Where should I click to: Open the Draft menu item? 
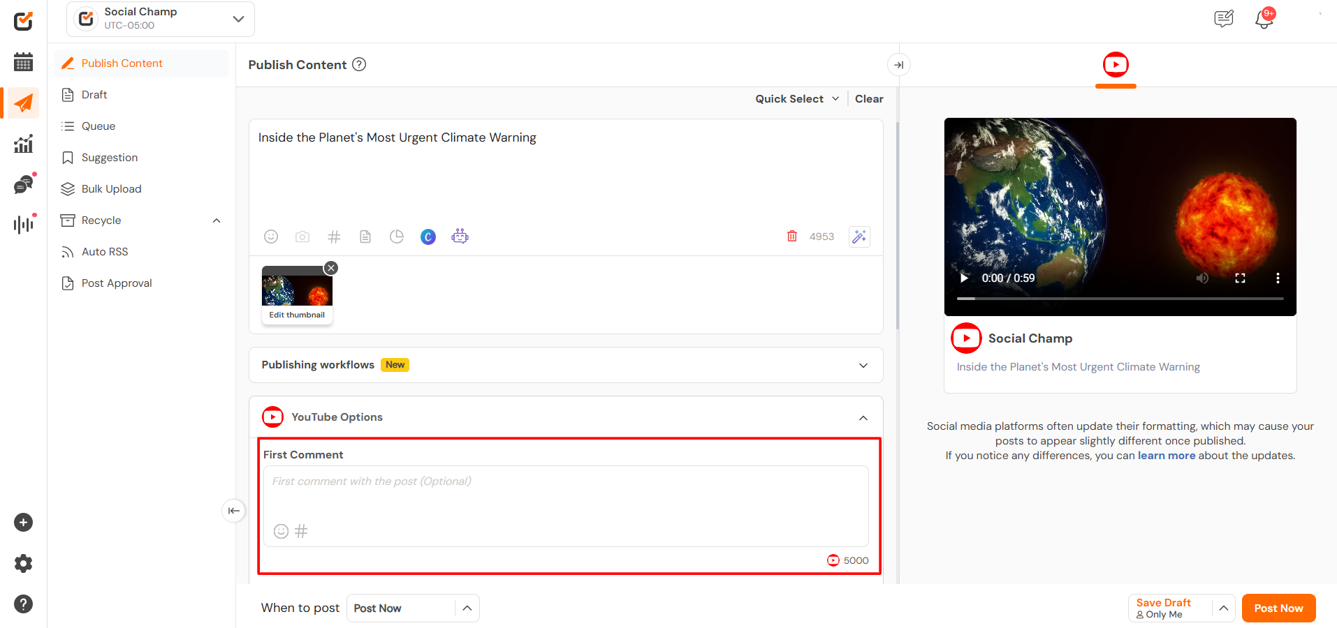coord(94,95)
